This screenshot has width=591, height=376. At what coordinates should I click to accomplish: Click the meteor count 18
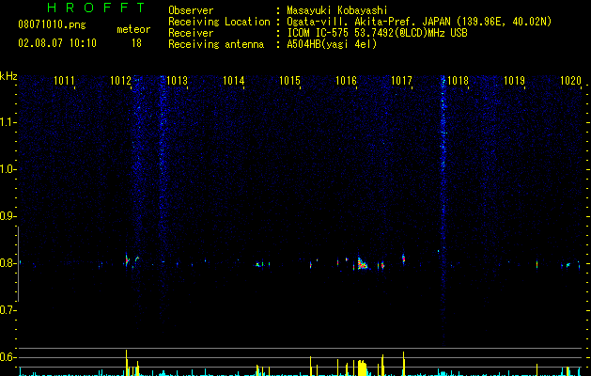136,43
